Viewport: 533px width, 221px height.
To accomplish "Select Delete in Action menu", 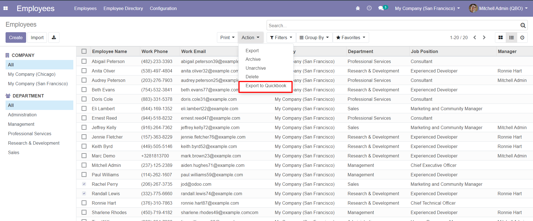I will point(252,77).
